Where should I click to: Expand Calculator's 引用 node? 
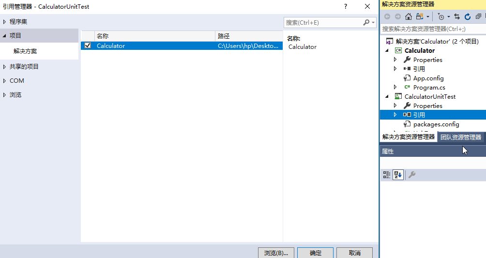395,69
